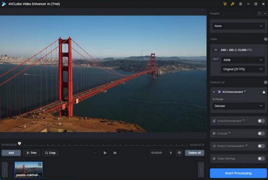Enable Motion Compensation toggle
The width and height of the screenshot is (268, 180).
pyautogui.click(x=261, y=146)
